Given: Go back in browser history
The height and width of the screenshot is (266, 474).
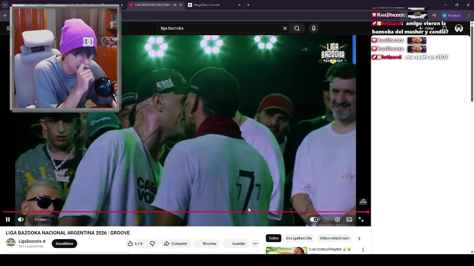Looking at the screenshot, I should (x=5, y=16).
